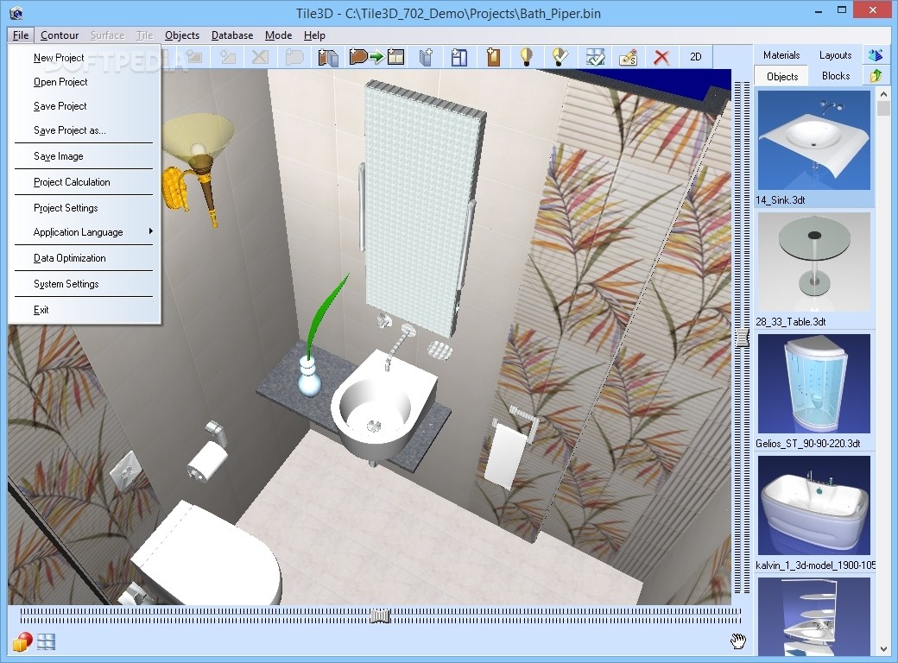Click the price tag pencil toolbar icon
Viewport: 898px width, 663px height.
coord(629,57)
